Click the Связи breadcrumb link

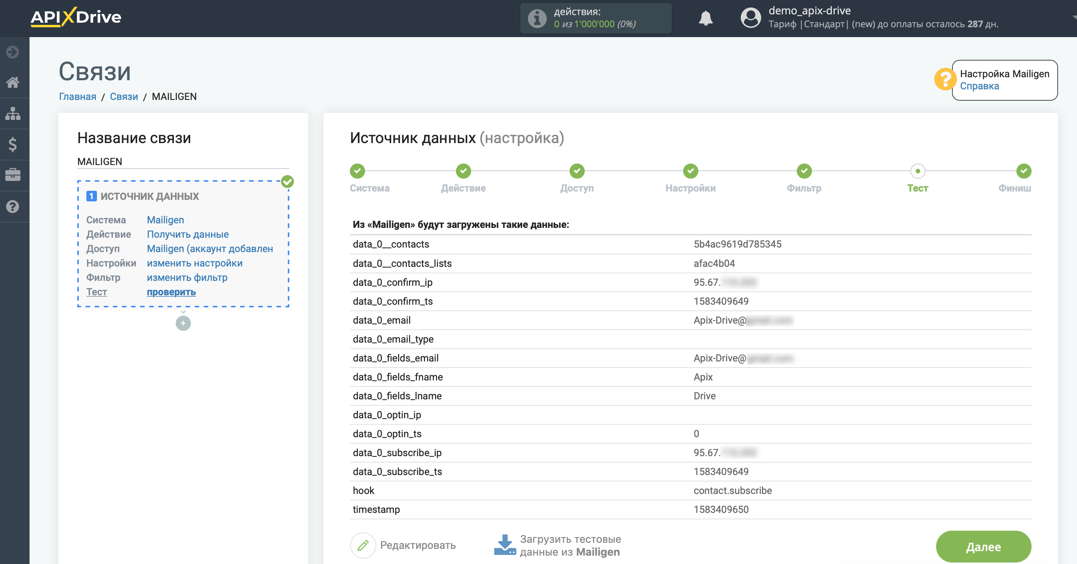pyautogui.click(x=124, y=97)
